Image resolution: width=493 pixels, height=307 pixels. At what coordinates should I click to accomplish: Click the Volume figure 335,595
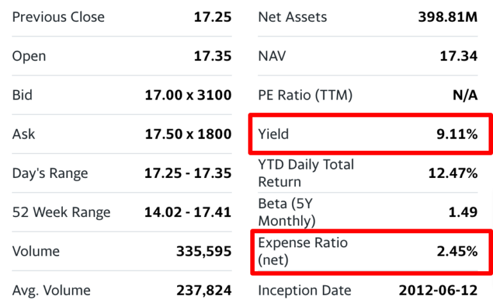coord(203,252)
